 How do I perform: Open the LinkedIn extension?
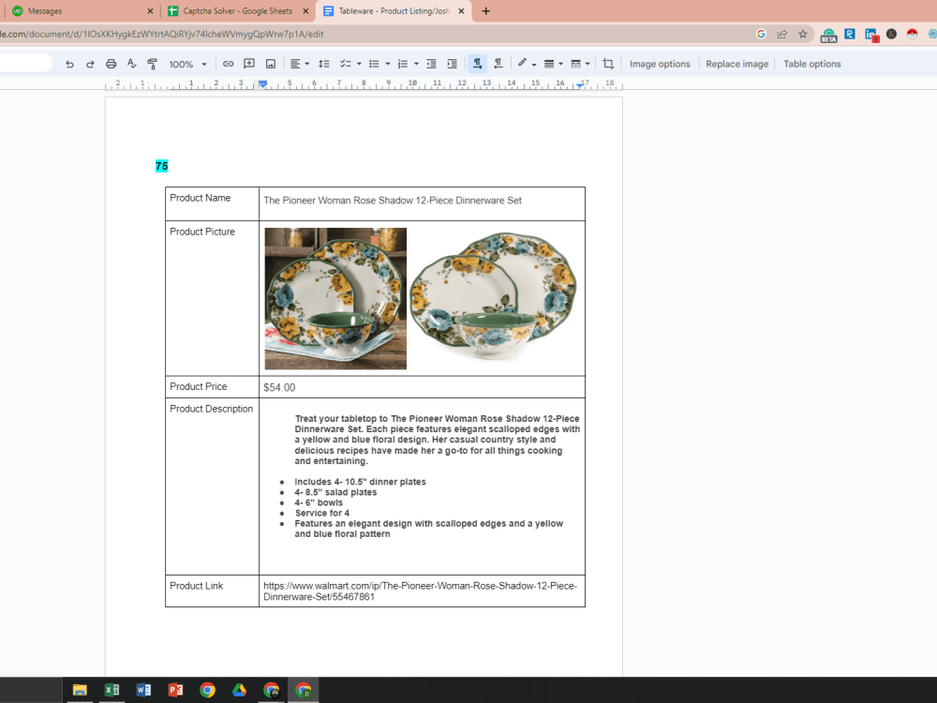(870, 36)
